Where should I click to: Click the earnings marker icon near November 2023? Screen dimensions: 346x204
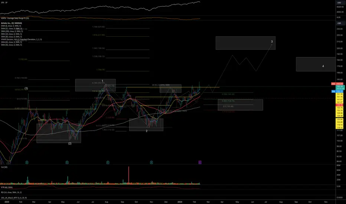click(x=151, y=162)
